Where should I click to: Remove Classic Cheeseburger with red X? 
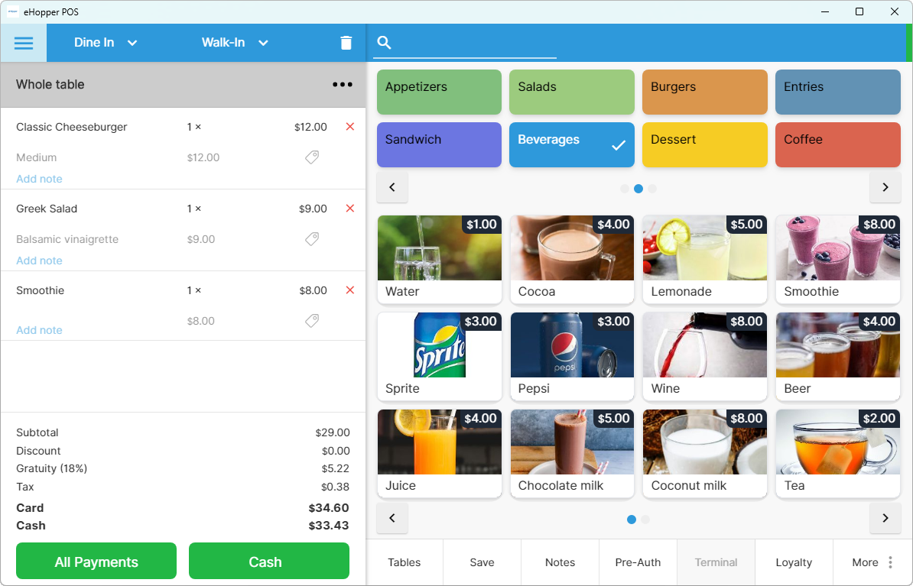tap(350, 127)
